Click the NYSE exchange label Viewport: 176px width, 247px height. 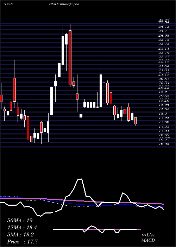(x=8, y=4)
